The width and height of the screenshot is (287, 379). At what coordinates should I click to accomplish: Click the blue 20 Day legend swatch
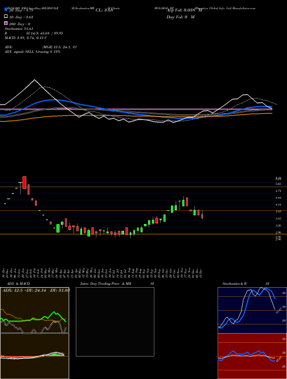[x=6, y=9]
